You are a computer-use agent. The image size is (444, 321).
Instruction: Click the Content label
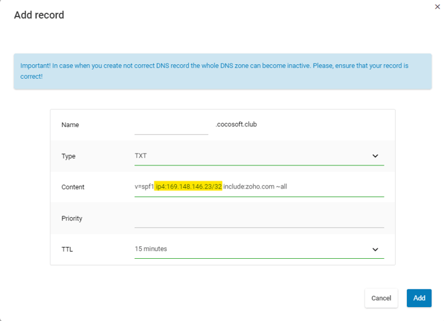coord(73,187)
